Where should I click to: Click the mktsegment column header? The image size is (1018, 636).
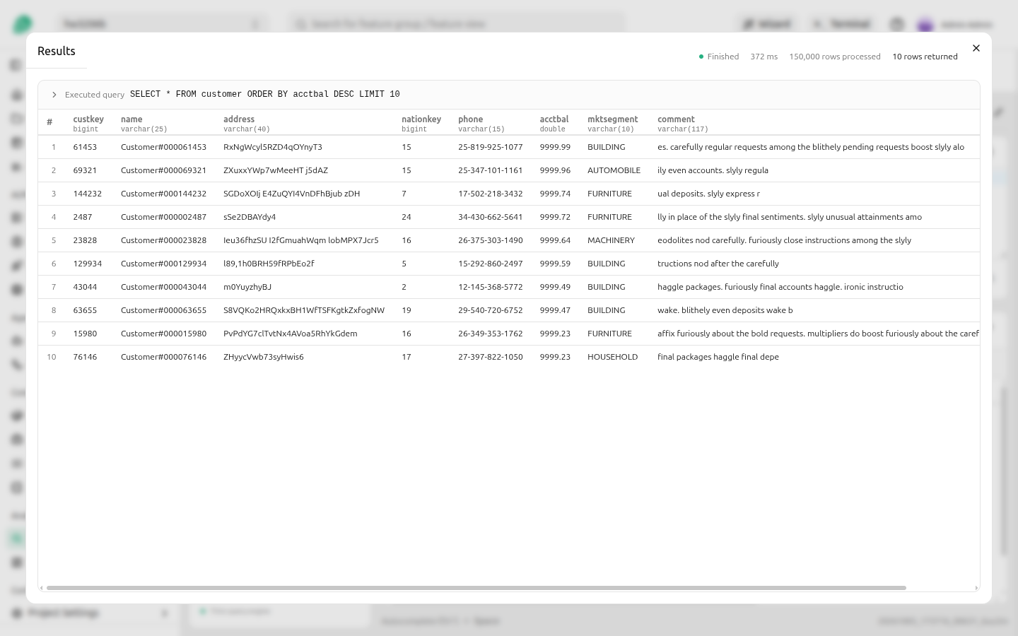point(613,124)
